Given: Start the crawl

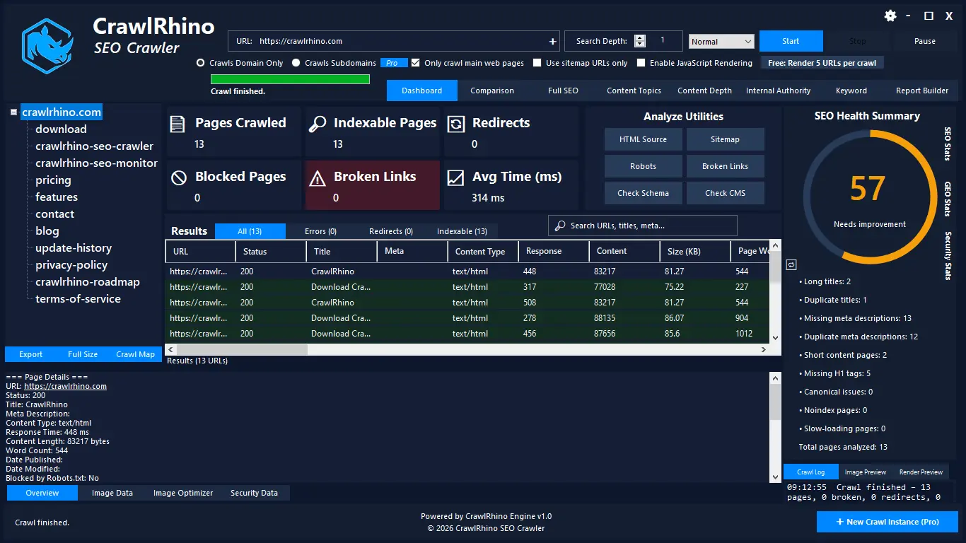Looking at the screenshot, I should (791, 41).
